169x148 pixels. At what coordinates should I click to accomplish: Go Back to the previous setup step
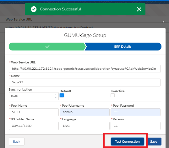(x=17, y=141)
